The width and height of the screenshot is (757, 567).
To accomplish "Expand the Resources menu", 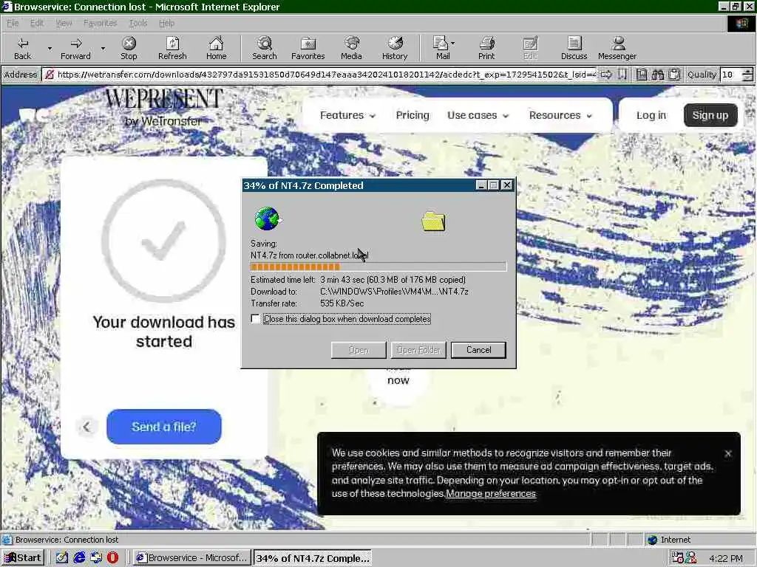I will point(560,115).
